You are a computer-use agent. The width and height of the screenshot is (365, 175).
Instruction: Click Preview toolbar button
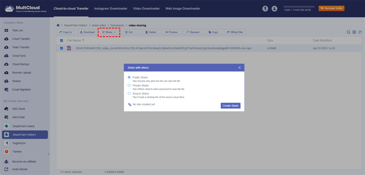(172, 32)
